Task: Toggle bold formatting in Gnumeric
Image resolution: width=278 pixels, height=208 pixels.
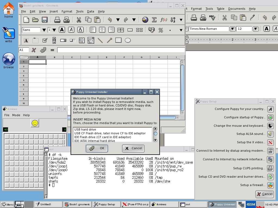Action: [62, 30]
